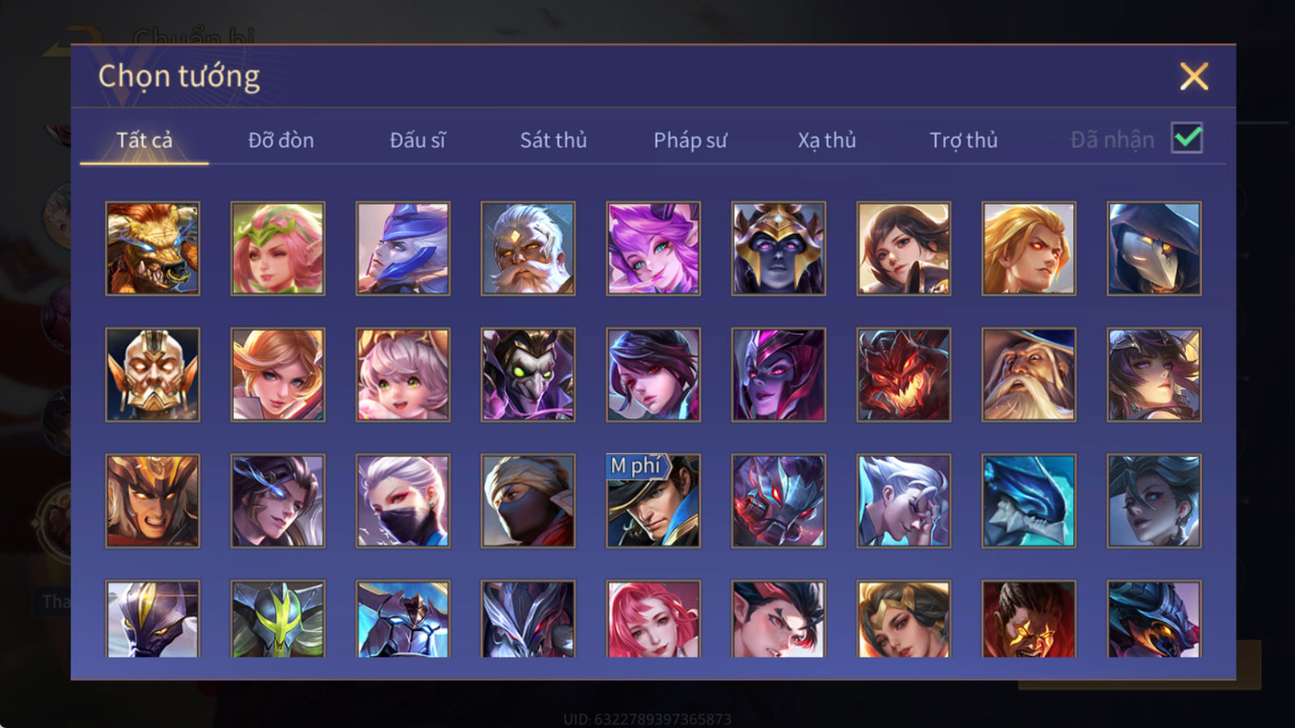Pick the golden-masked horned hero portrait
1295x728 pixels.
152,375
